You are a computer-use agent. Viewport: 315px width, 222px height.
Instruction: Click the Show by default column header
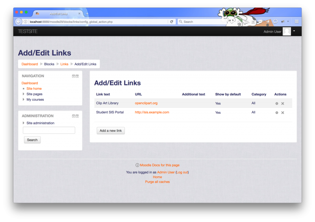click(x=228, y=94)
